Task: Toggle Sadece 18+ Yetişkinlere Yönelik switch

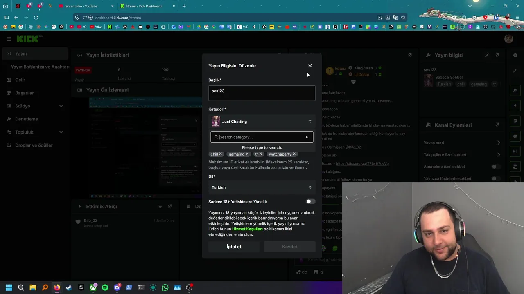Action: click(x=310, y=201)
